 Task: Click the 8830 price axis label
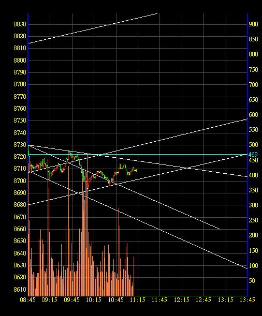tap(20, 24)
